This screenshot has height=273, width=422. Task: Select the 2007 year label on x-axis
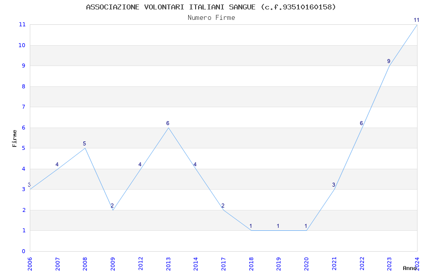[57, 264]
